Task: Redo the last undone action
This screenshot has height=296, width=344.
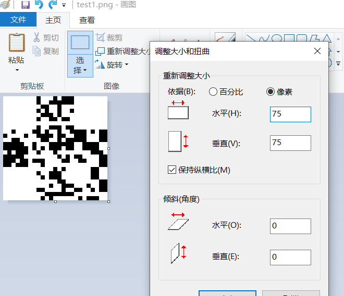Action: pos(53,5)
